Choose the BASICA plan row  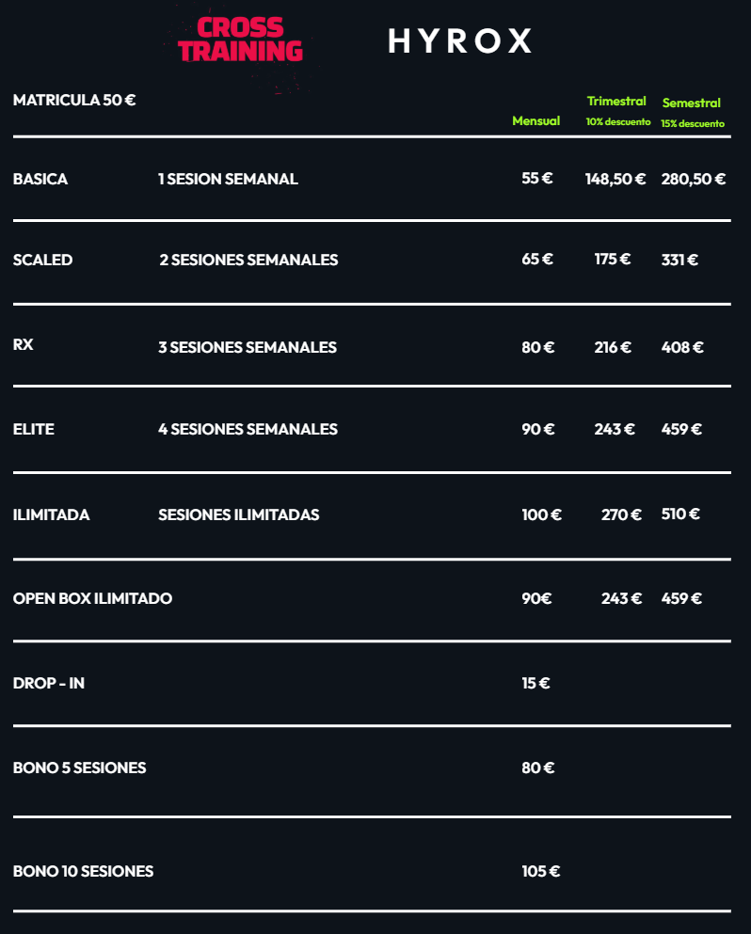click(372, 179)
